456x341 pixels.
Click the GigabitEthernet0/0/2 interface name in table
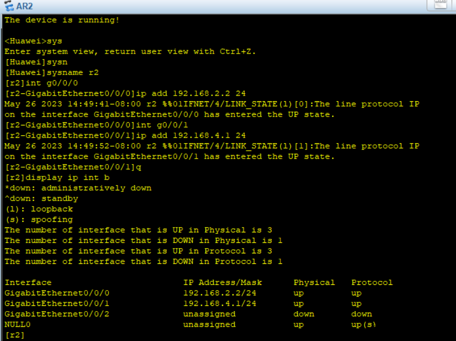[x=57, y=314]
